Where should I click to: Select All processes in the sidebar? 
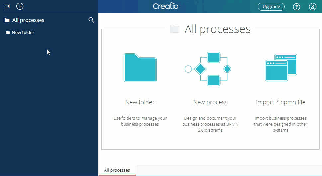28,20
